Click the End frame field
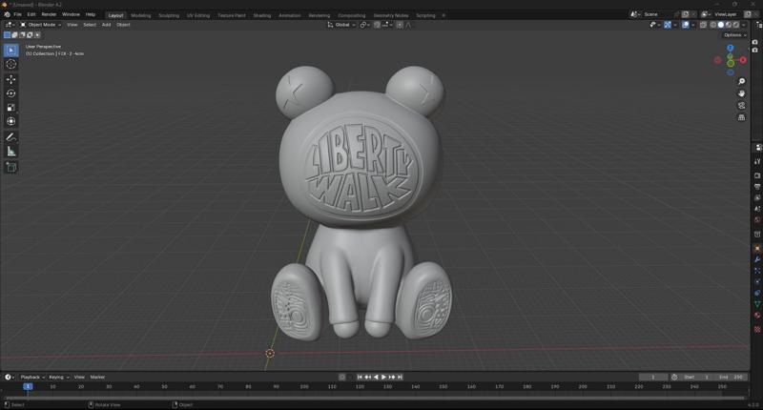This screenshot has width=763, height=410. 732,377
